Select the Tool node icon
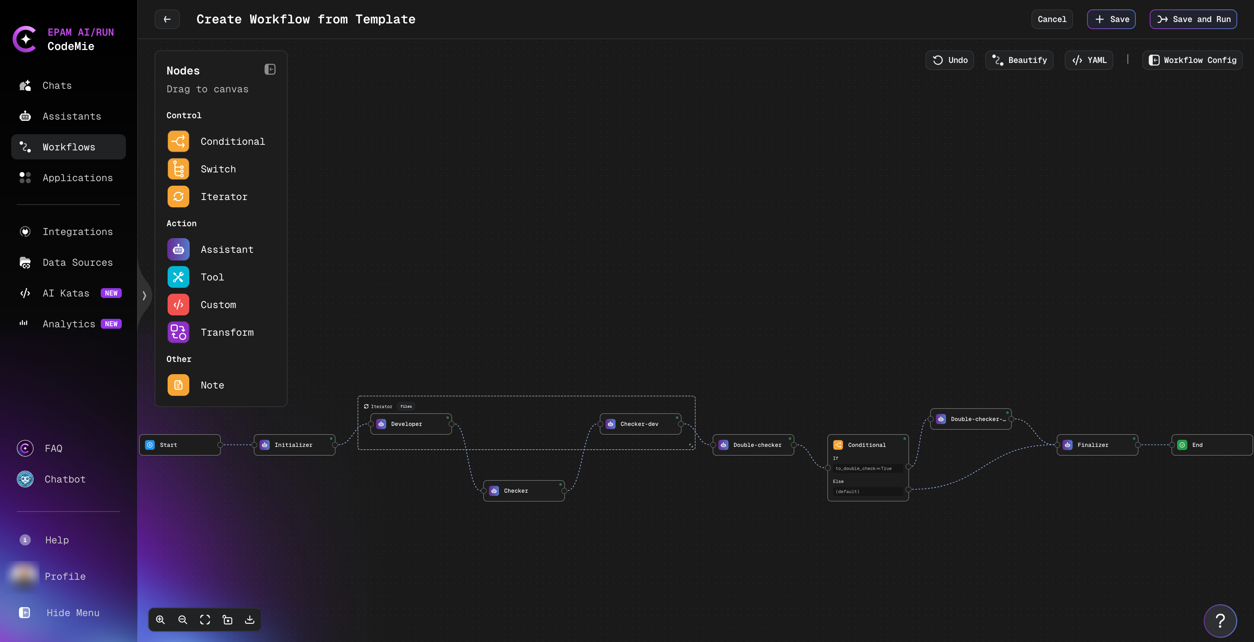This screenshot has height=642, width=1254. (x=178, y=277)
